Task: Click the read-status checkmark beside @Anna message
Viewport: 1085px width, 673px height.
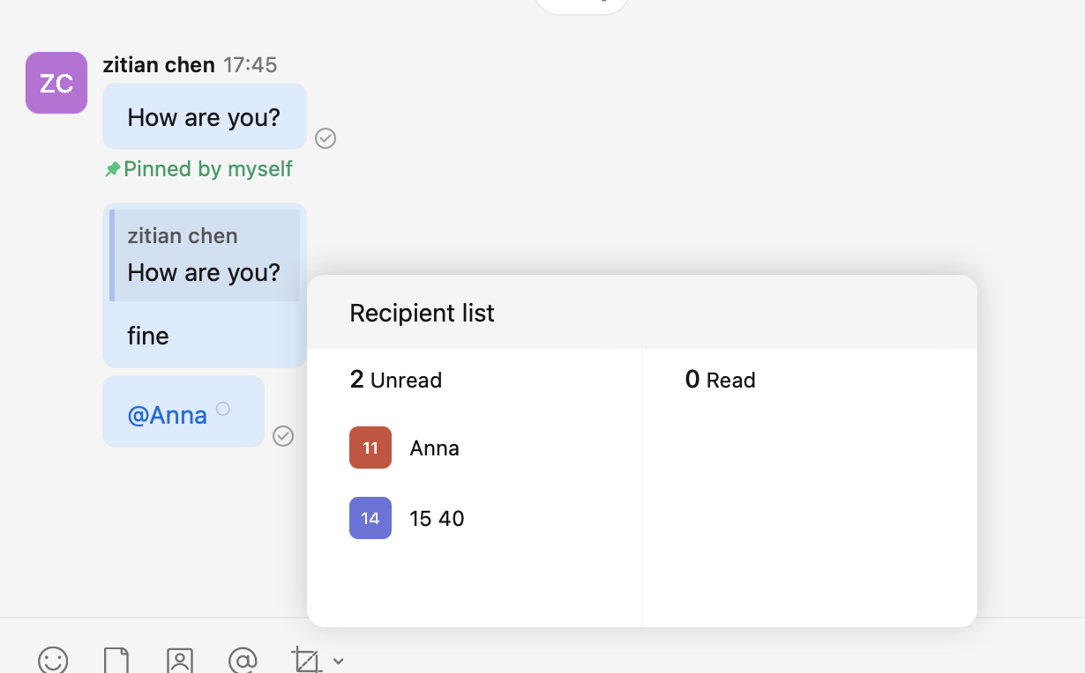Action: pos(283,436)
